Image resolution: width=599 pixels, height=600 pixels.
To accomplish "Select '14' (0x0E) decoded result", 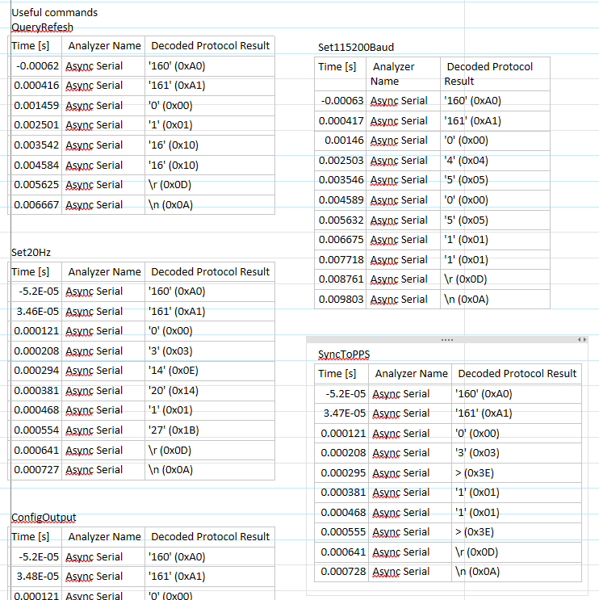I will pos(174,371).
